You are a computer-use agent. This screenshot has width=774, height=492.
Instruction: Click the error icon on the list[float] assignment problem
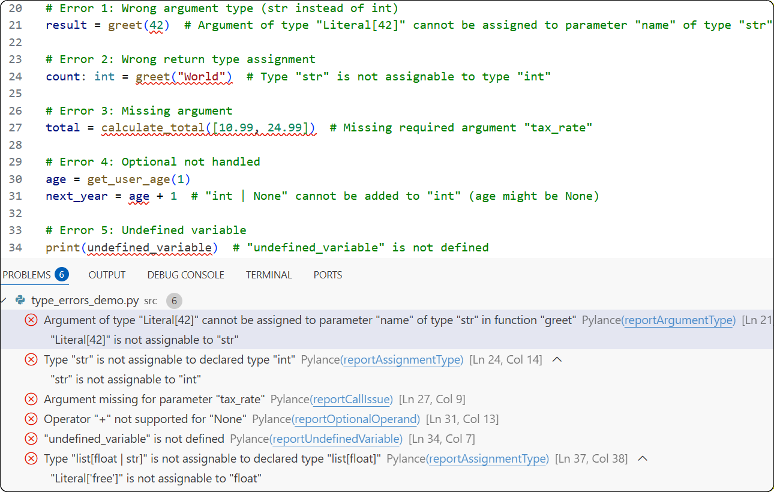coord(31,458)
